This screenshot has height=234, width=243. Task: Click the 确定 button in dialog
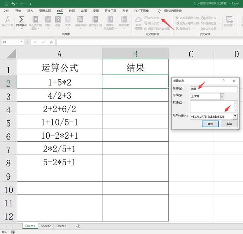(210, 124)
